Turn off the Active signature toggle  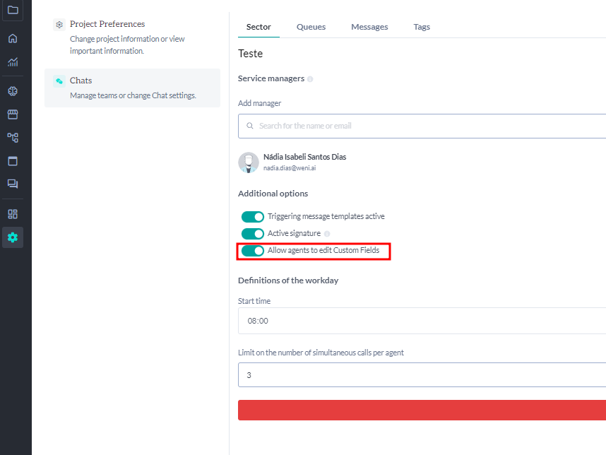tap(253, 233)
